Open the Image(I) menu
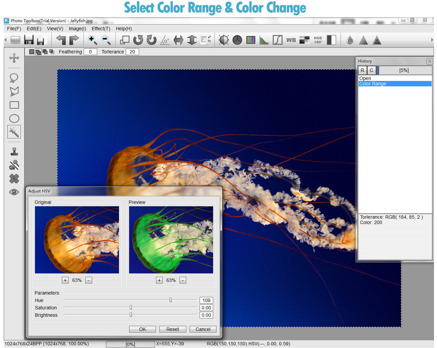Screen dimensions: 437x348 point(77,29)
